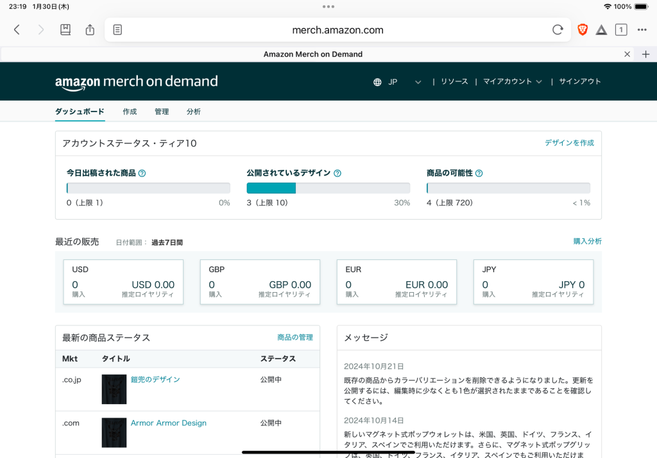The width and height of the screenshot is (657, 458).
Task: Open Brave Shields lion icon
Action: click(582, 29)
